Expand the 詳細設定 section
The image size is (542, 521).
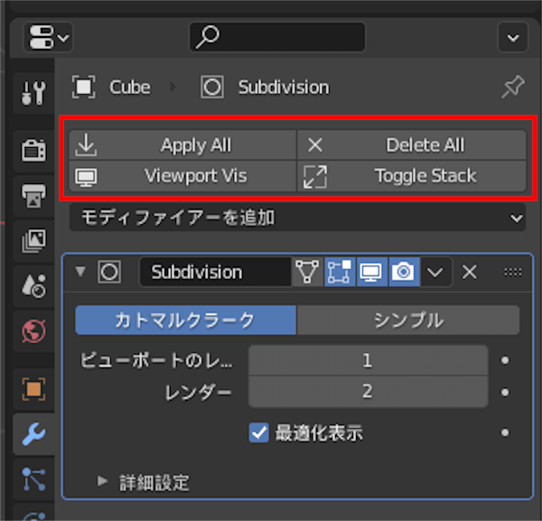point(144,482)
